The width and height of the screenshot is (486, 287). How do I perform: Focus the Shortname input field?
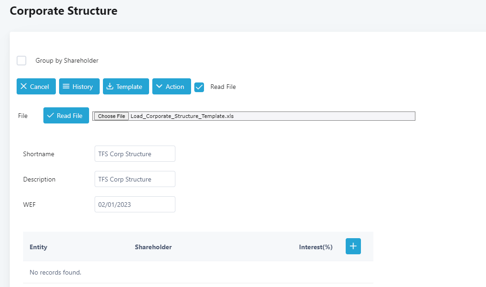[x=135, y=154]
